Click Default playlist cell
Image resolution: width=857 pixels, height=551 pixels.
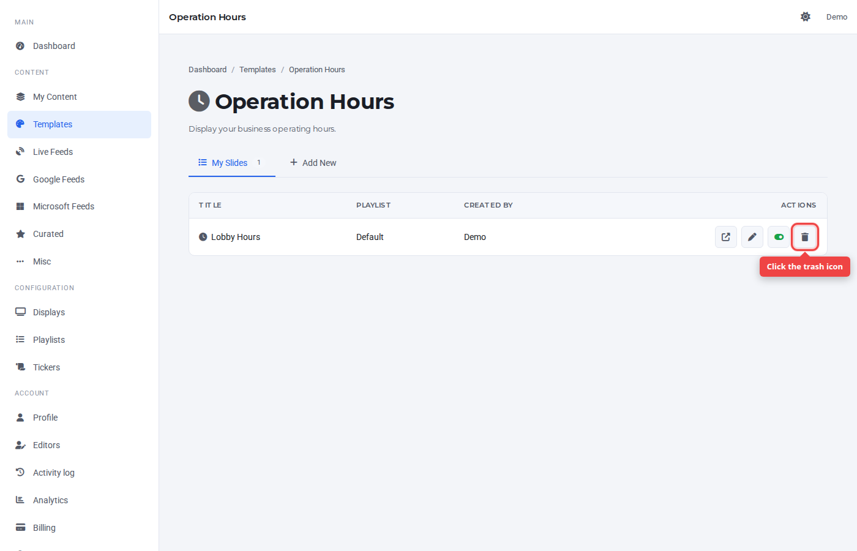[x=370, y=237]
